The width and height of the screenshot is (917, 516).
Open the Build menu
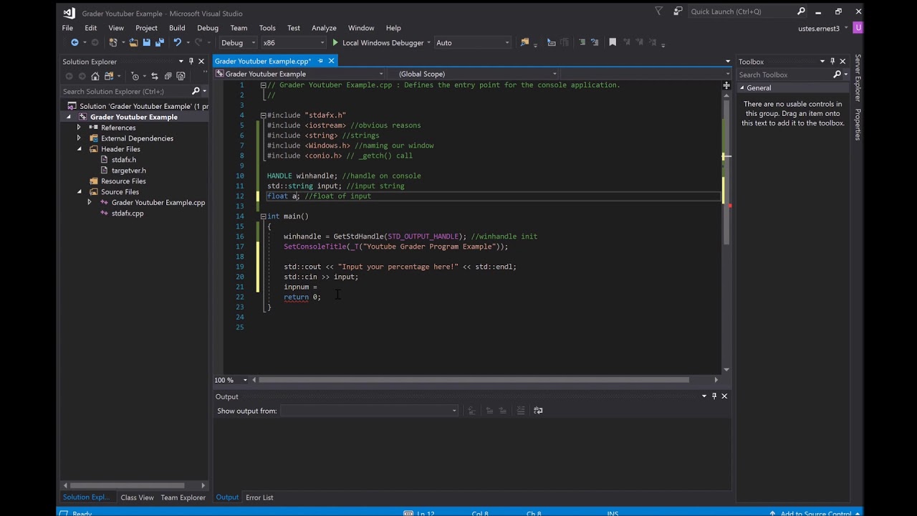177,28
